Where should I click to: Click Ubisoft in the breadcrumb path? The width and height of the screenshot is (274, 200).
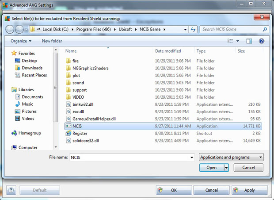tap(125, 29)
